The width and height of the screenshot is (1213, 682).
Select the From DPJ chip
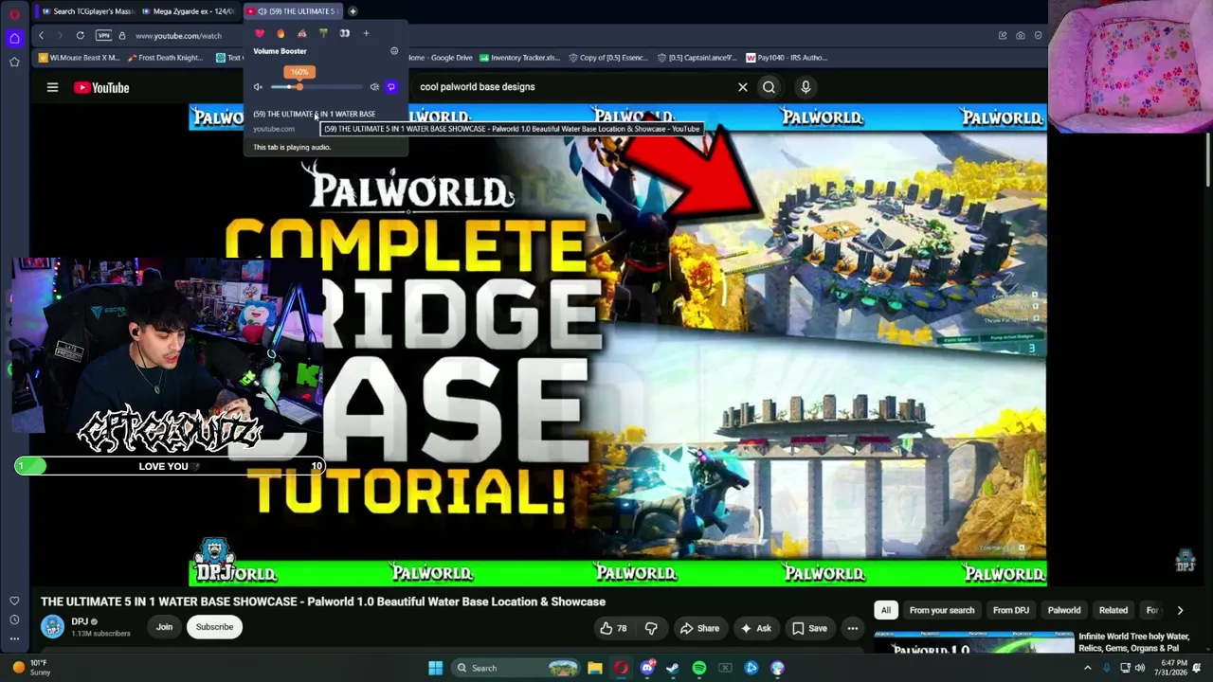point(1010,610)
